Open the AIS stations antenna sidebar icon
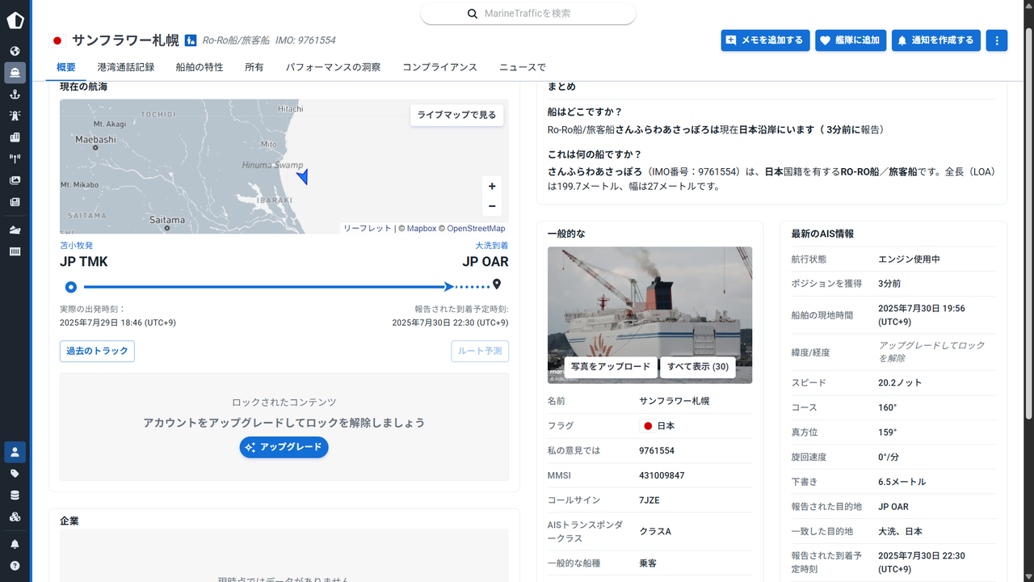 tap(15, 159)
